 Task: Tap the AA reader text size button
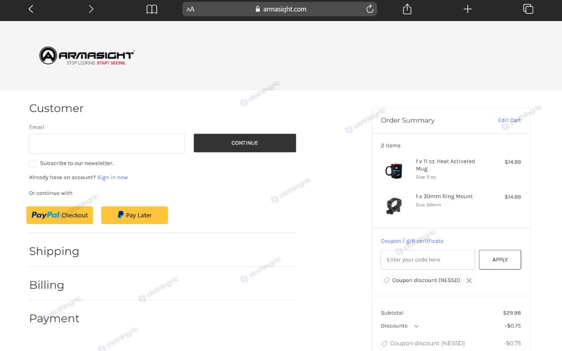[191, 9]
